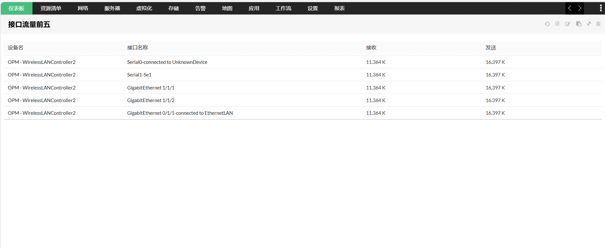This screenshot has width=605, height=248.
Task: Click receive value in GigabitEthernet 0/1/1 row
Action: pyautogui.click(x=376, y=113)
